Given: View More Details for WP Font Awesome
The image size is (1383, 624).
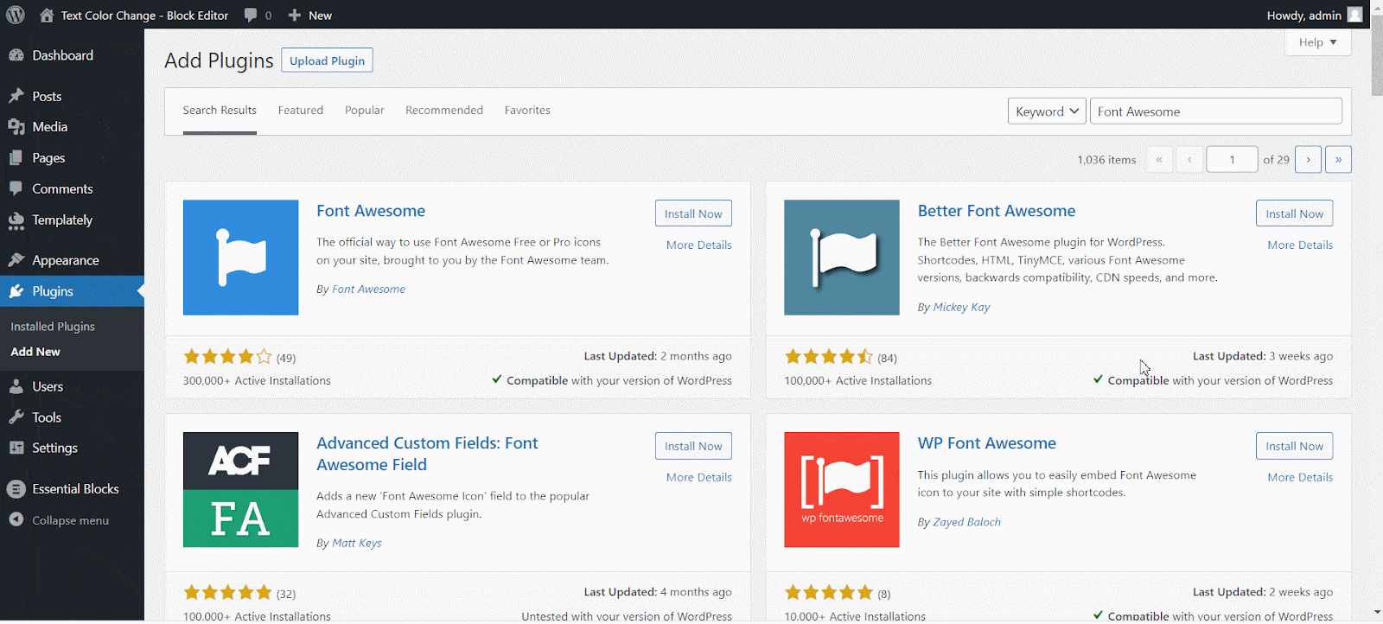Looking at the screenshot, I should 1300,477.
